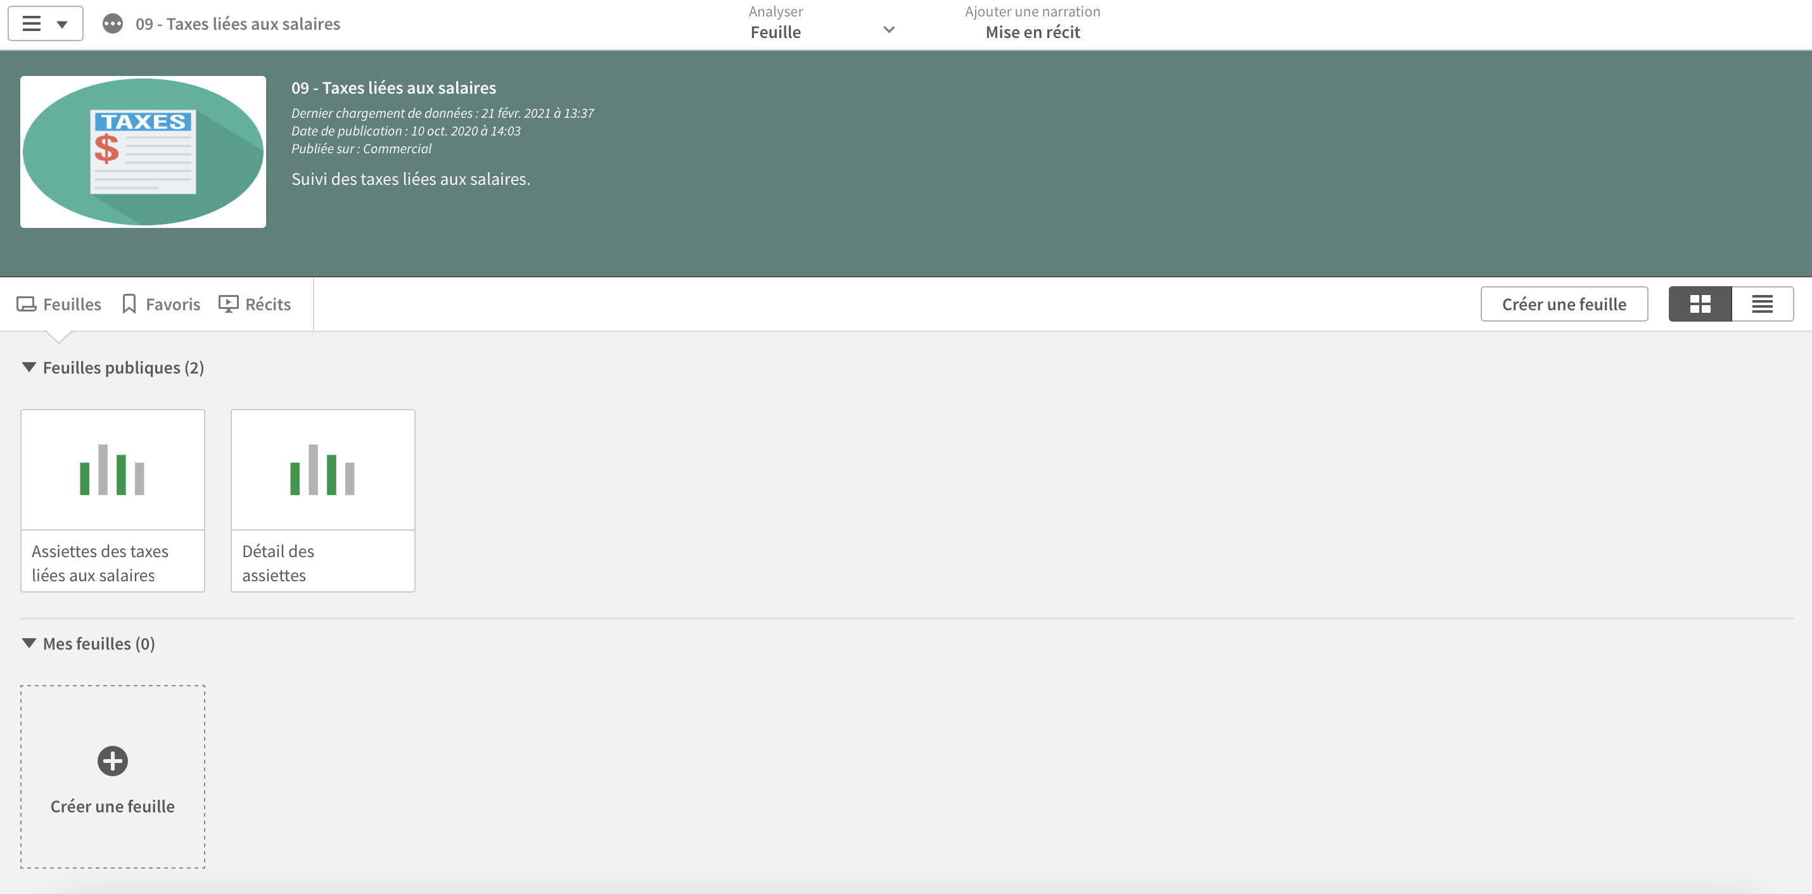Expand the Analyser Feuille dropdown chevron
This screenshot has height=894, width=1812.
pos(889,30)
